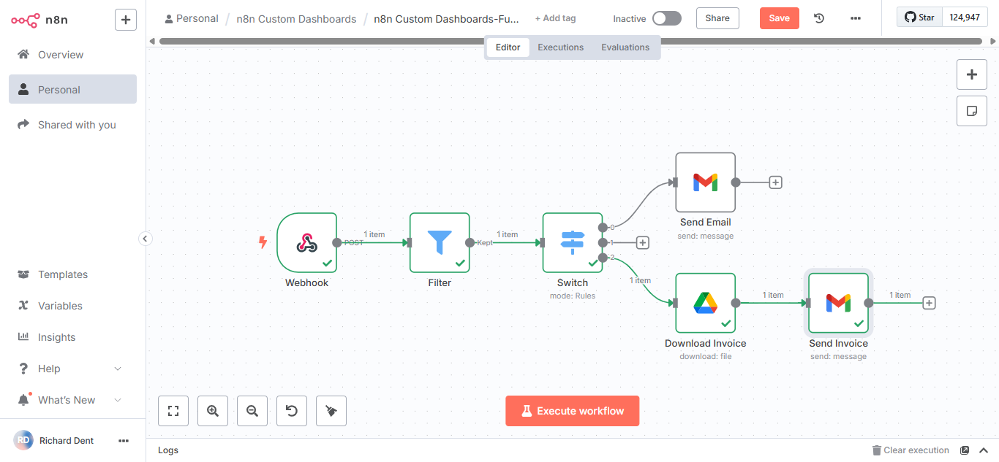The height and width of the screenshot is (462, 999).
Task: Select the Send Invoice Gmail node
Action: pyautogui.click(x=838, y=303)
